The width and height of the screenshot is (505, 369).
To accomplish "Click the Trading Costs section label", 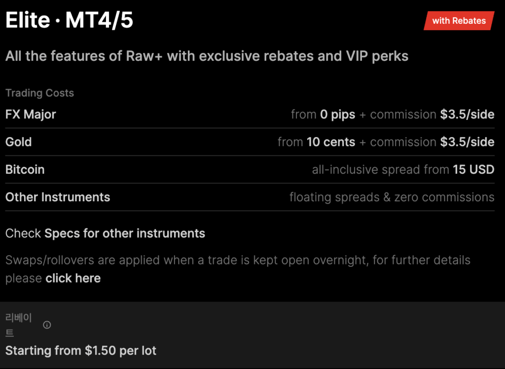I will [x=39, y=93].
